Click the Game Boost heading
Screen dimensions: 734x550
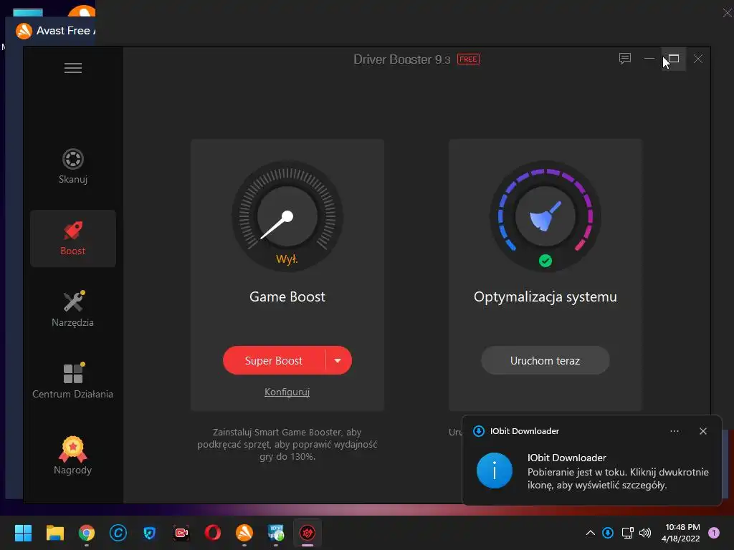[x=287, y=297]
